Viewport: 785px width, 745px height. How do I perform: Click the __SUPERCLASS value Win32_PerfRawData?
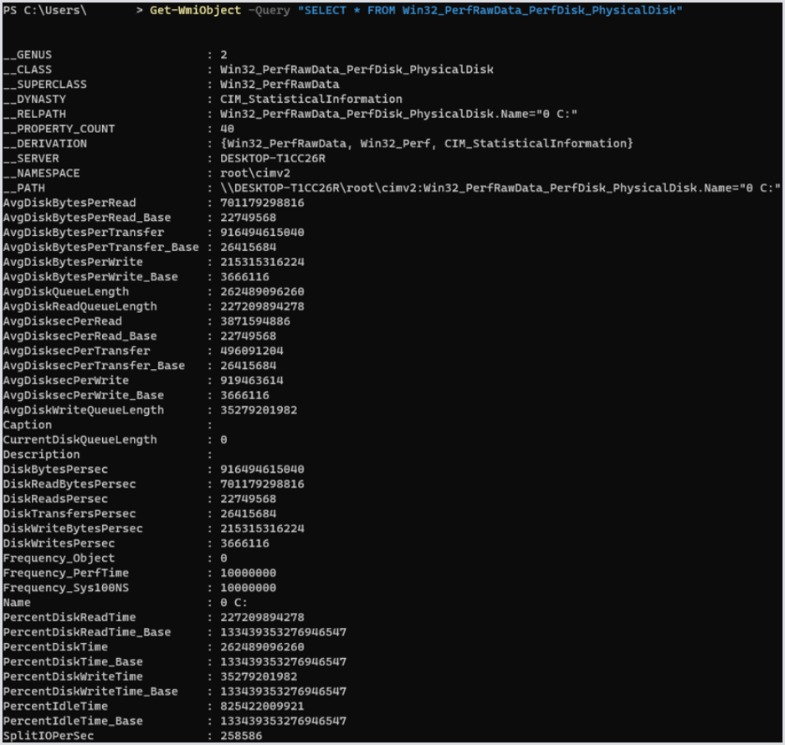pos(280,85)
